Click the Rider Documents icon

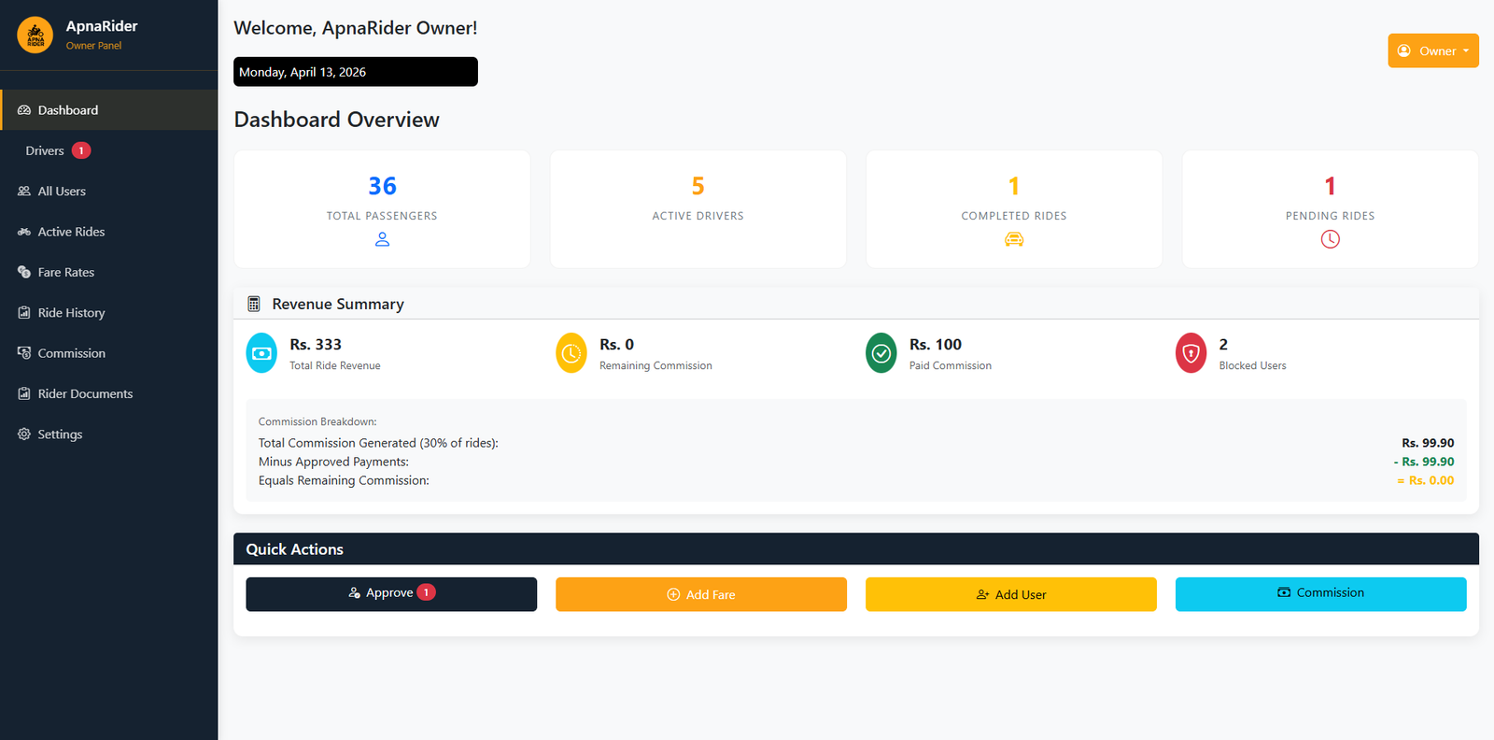(24, 394)
